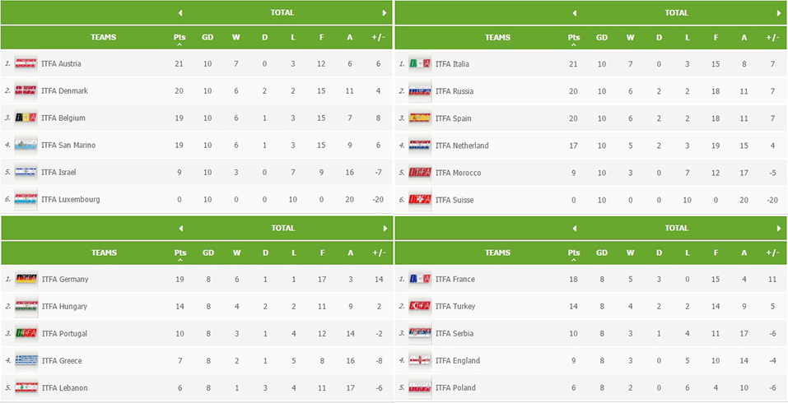Screen dimensions: 788x403
Task: Go to previous view in France group table
Action: tap(575, 228)
